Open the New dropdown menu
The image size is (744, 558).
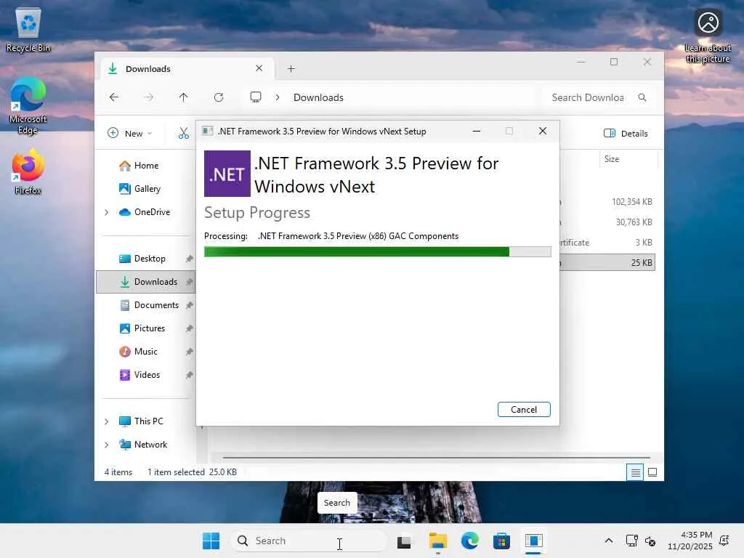click(129, 134)
